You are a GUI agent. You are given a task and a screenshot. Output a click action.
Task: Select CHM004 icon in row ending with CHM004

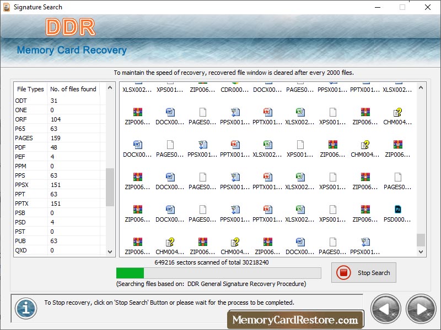click(397, 112)
